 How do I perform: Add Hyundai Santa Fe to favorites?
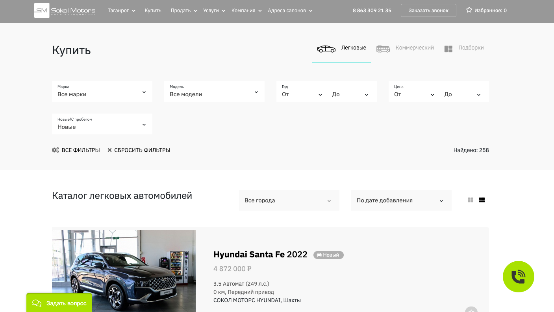471,310
